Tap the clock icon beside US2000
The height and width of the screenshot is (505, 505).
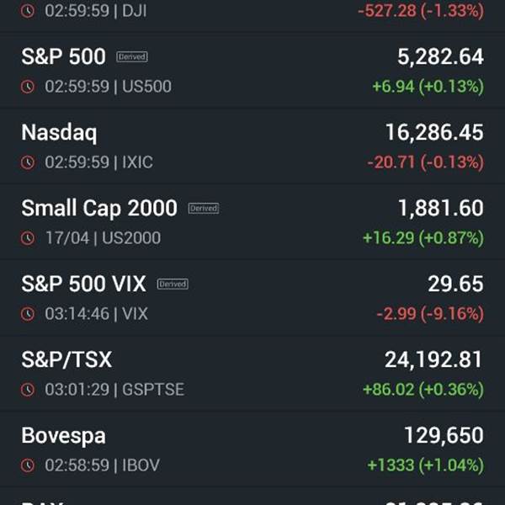coord(28,238)
